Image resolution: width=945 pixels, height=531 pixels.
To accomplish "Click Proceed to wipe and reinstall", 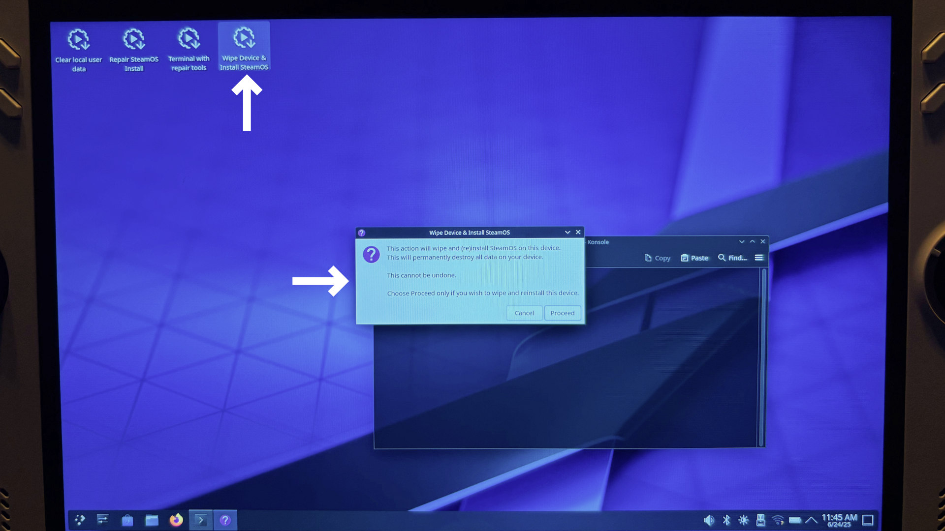I will tap(563, 313).
